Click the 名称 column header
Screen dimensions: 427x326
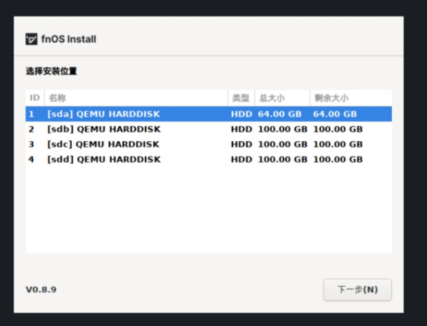pos(57,99)
